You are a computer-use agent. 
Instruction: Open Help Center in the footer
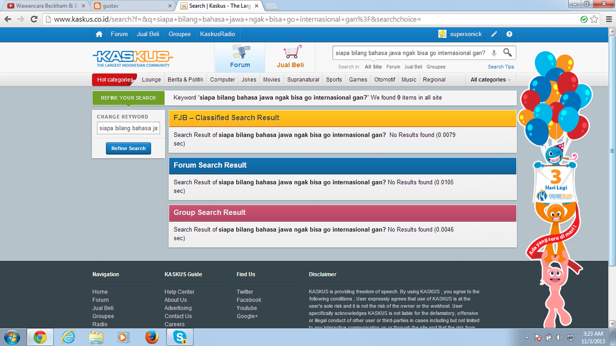[x=180, y=292]
